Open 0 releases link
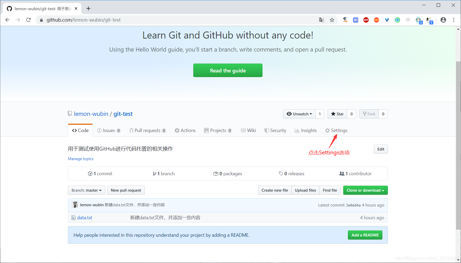 pyautogui.click(x=291, y=174)
